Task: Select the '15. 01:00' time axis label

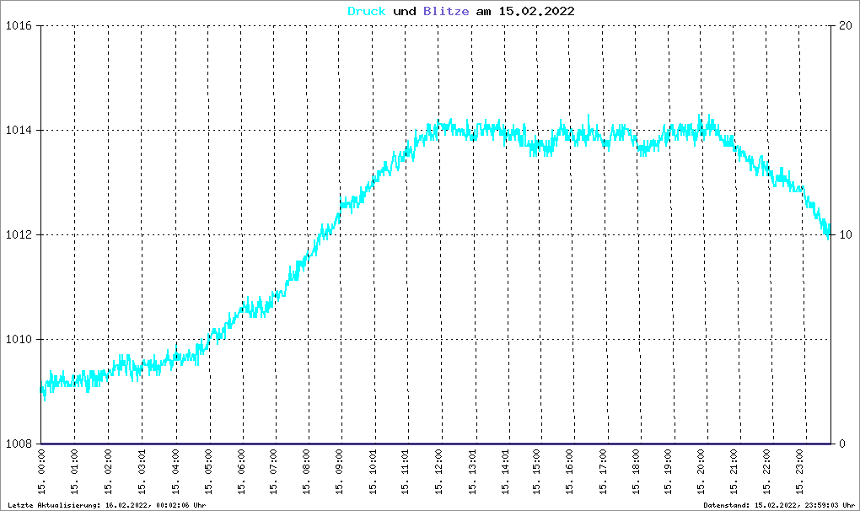Action: (x=74, y=471)
